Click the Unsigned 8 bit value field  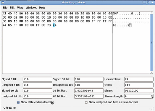click(37, 85)
